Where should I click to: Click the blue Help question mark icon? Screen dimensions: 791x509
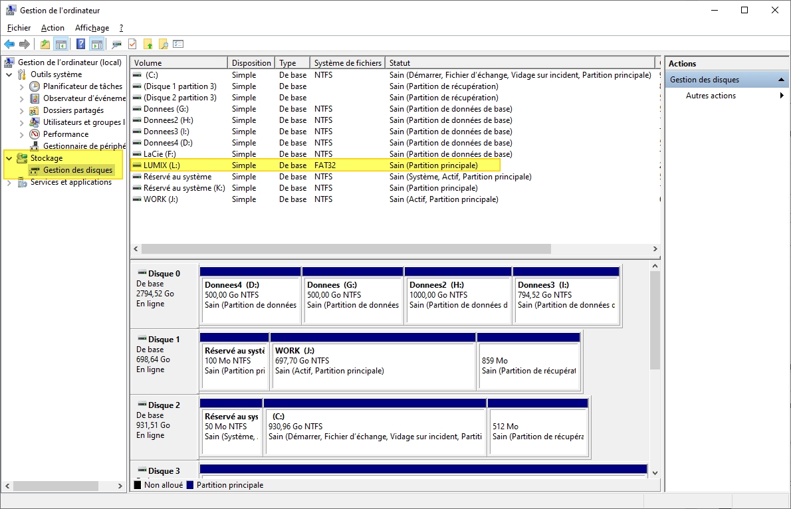[80, 45]
